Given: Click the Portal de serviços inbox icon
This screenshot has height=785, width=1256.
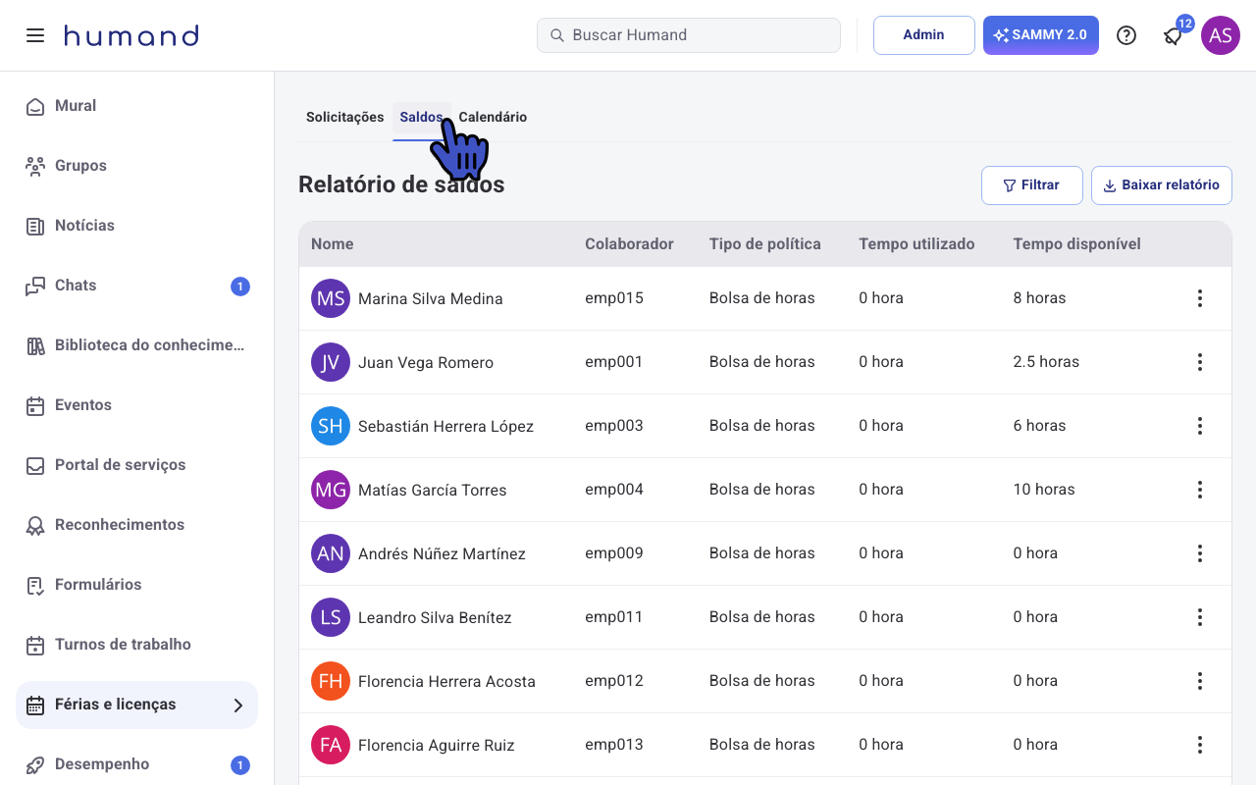Looking at the screenshot, I should 35,465.
